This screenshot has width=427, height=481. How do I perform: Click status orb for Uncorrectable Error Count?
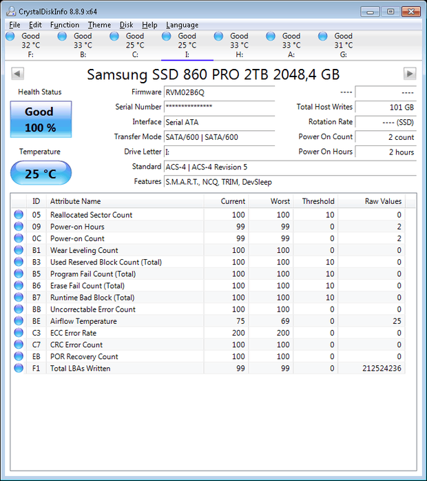coord(19,309)
